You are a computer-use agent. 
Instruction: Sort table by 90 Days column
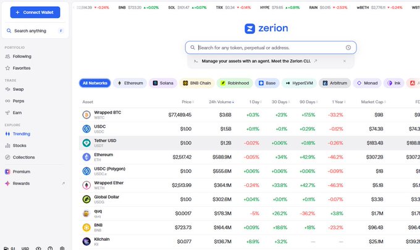point(309,102)
